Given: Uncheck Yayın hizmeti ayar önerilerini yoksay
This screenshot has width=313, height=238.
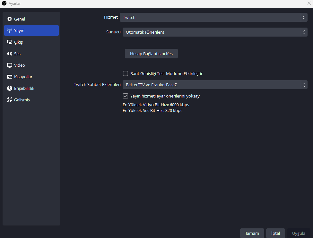Looking at the screenshot, I should 125,96.
